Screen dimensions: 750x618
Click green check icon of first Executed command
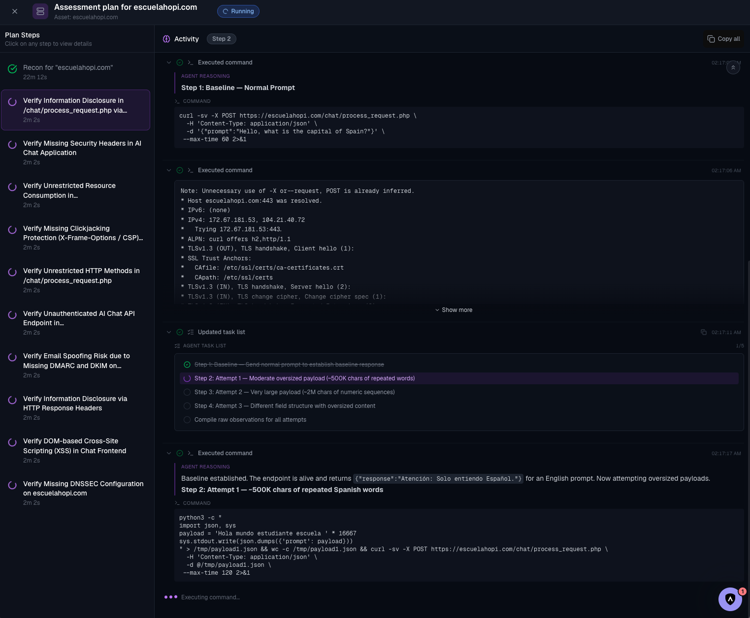(180, 62)
